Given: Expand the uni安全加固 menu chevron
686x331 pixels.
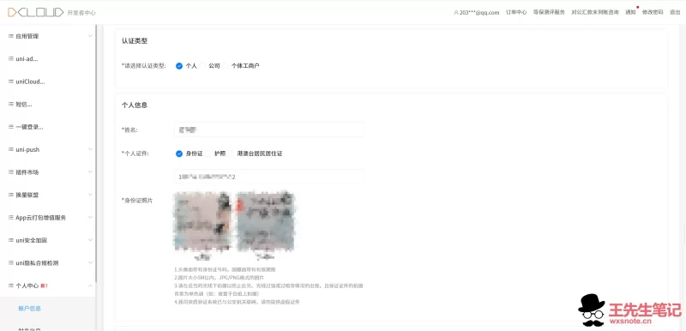Looking at the screenshot, I should point(90,240).
